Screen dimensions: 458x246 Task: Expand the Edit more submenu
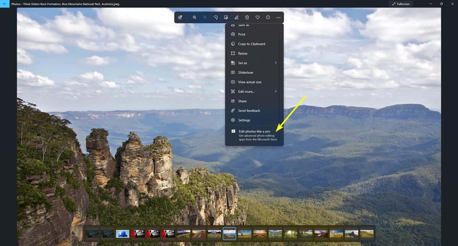click(254, 92)
